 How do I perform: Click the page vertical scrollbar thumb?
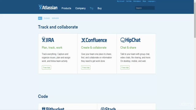pyautogui.click(x=195, y=20)
